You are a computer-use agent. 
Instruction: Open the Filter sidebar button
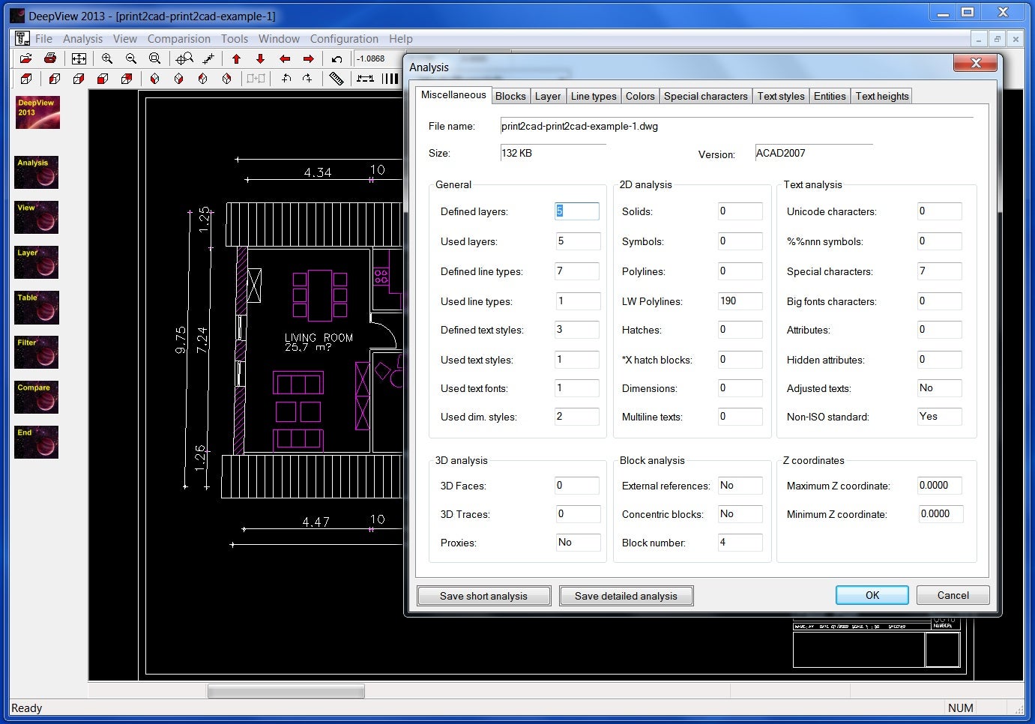[36, 353]
